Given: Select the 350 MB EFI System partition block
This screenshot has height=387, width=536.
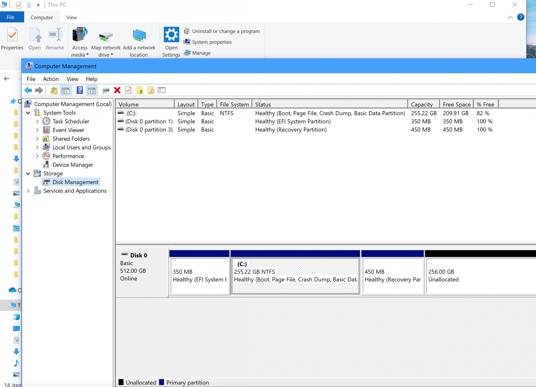Looking at the screenshot, I should point(199,272).
